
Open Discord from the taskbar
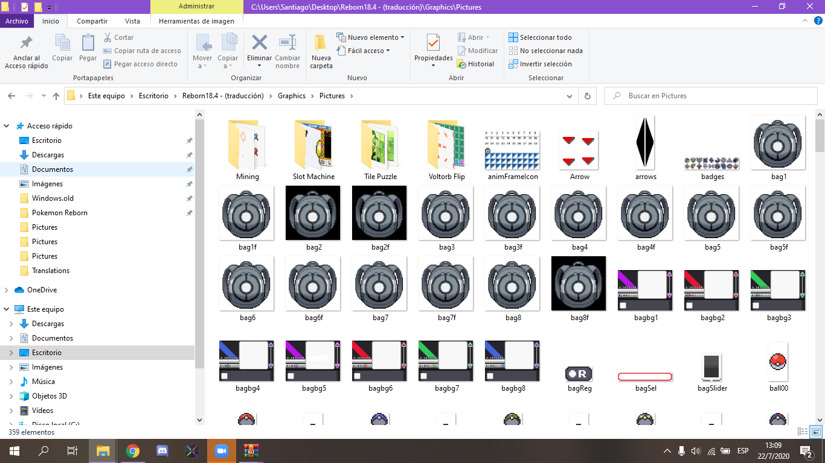click(x=162, y=451)
